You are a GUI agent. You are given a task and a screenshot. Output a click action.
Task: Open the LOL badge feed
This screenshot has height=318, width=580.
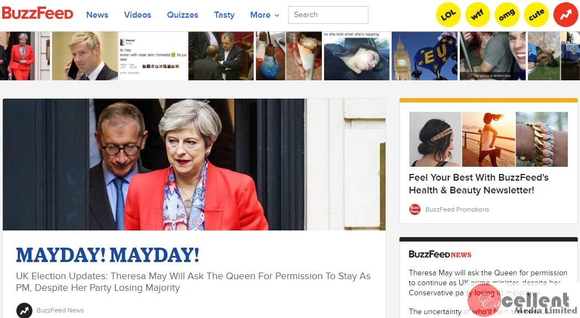click(x=448, y=15)
